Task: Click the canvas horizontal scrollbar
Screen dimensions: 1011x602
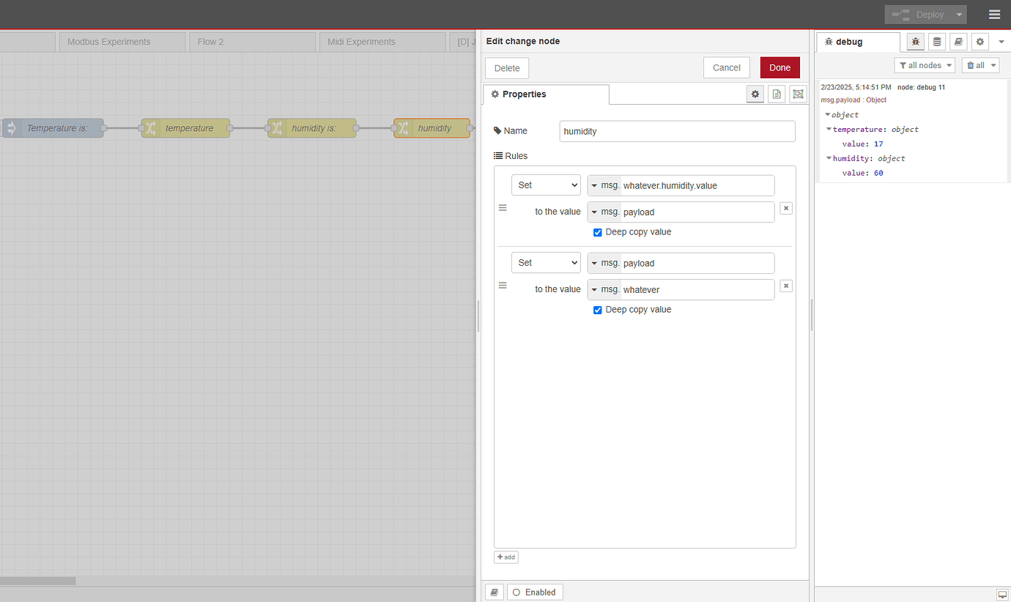Action: coord(37,581)
